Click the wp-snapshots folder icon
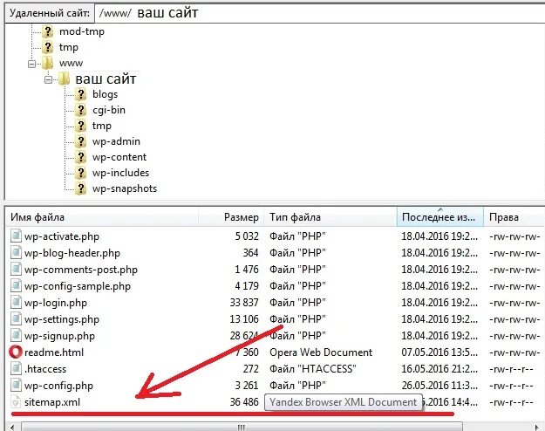This screenshot has width=545, height=431. [80, 188]
